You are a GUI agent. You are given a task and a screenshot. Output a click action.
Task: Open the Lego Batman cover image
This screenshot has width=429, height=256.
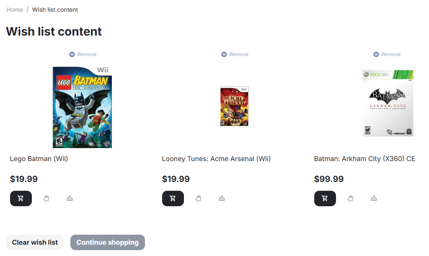[x=82, y=107]
